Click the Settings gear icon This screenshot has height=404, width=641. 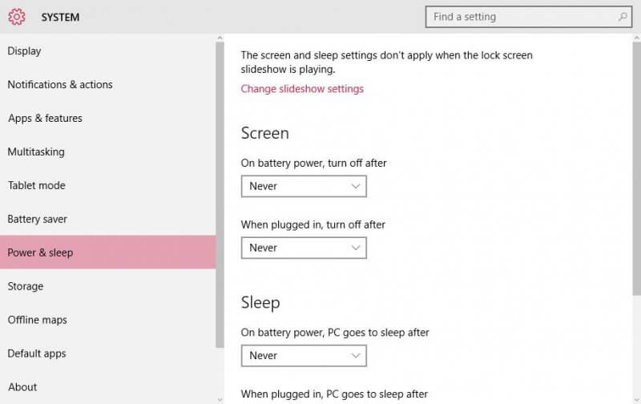point(17,17)
